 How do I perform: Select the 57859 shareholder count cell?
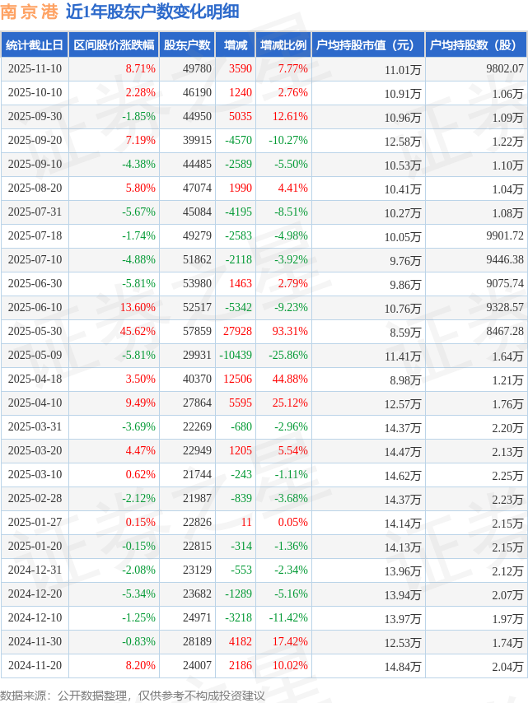(x=196, y=332)
